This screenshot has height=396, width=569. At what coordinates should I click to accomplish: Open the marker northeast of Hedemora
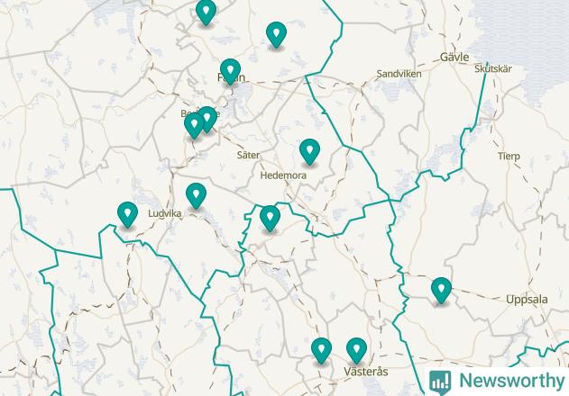(x=309, y=151)
